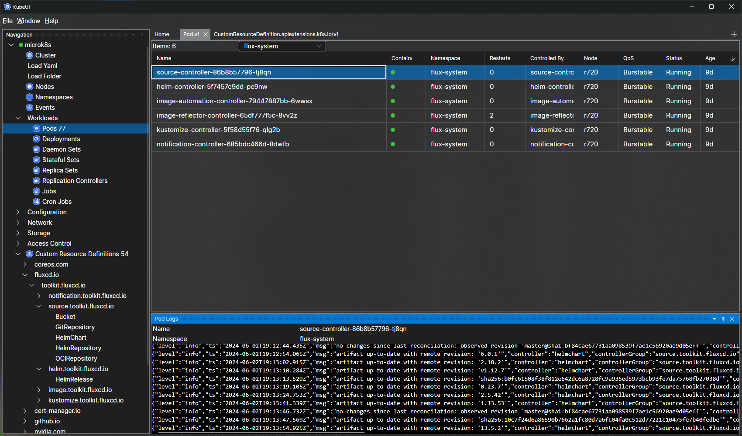Pin the Pod Logs panel
Image resolution: width=742 pixels, height=436 pixels.
pyautogui.click(x=723, y=319)
